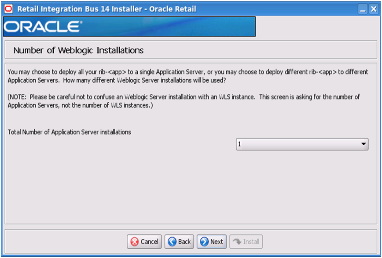The height and width of the screenshot is (258, 382).
Task: Click the greyed-out Install button
Action: click(x=246, y=242)
